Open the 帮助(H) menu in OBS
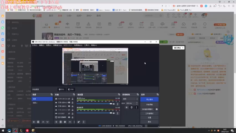 [x=94, y=45]
